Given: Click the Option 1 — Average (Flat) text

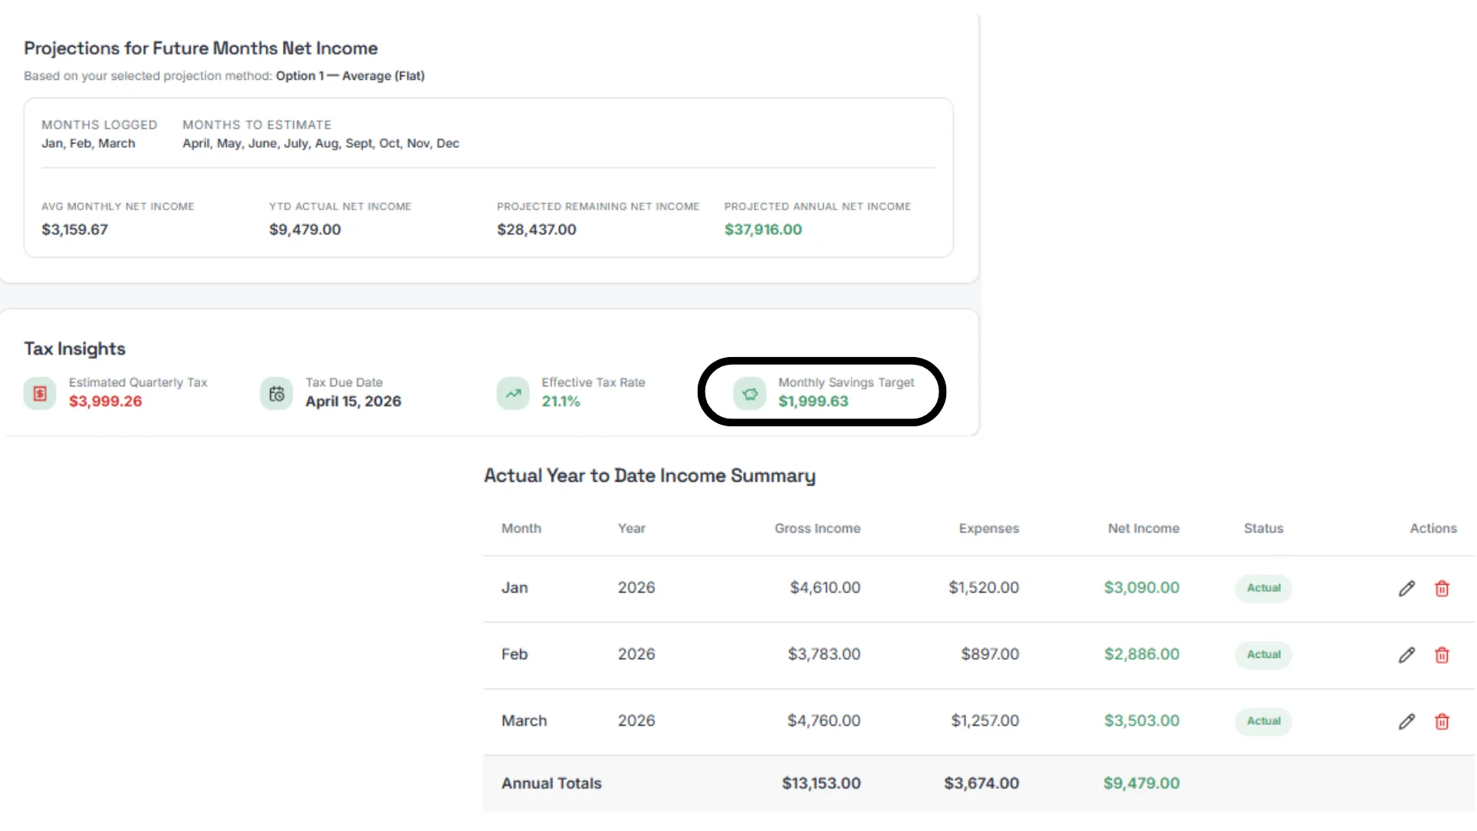Looking at the screenshot, I should tap(350, 75).
